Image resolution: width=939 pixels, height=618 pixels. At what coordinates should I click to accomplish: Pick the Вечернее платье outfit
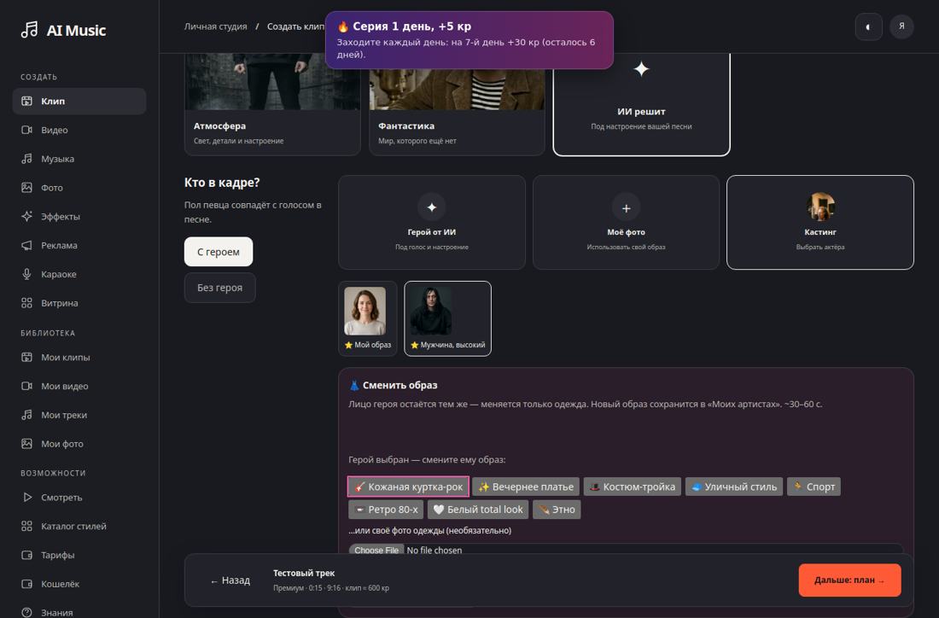[x=526, y=487]
